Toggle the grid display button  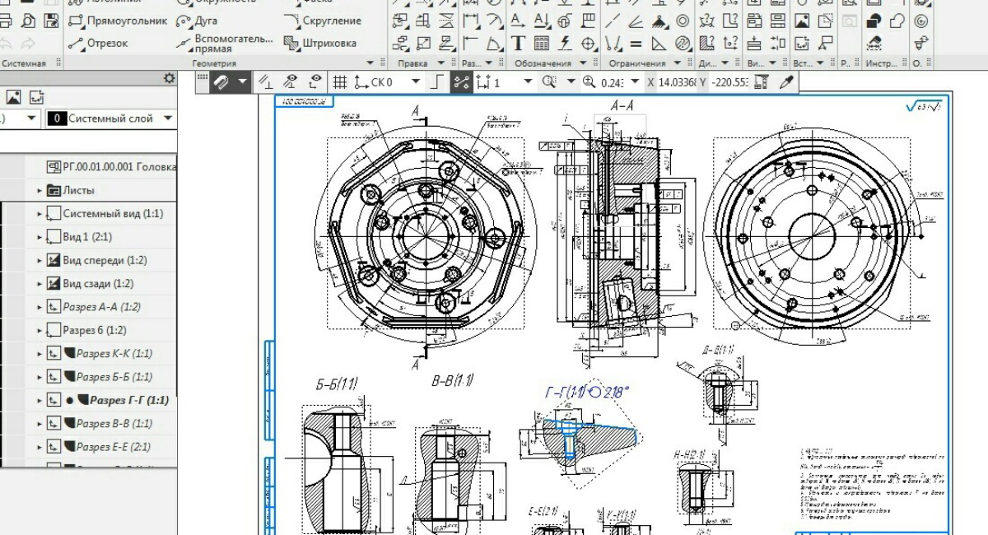tap(339, 81)
